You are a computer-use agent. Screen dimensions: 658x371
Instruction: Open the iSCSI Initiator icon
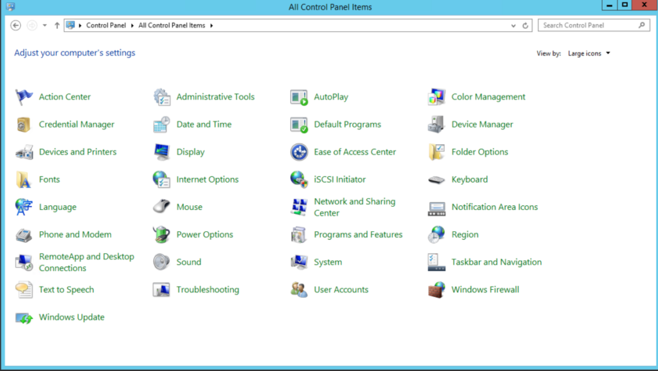(x=299, y=179)
